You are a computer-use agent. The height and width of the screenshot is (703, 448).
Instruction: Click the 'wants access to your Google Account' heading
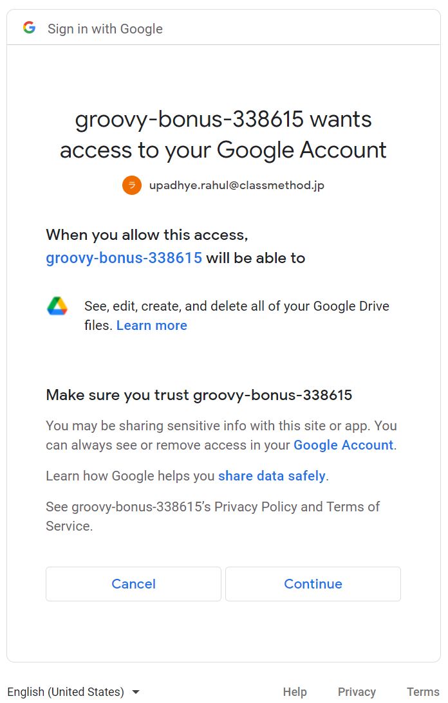(223, 134)
